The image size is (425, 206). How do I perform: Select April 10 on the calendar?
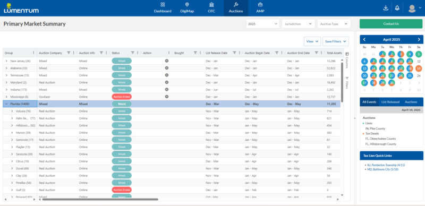[x=401, y=62]
